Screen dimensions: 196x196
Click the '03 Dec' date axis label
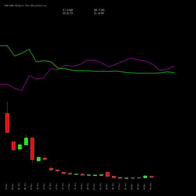tap(144, 187)
